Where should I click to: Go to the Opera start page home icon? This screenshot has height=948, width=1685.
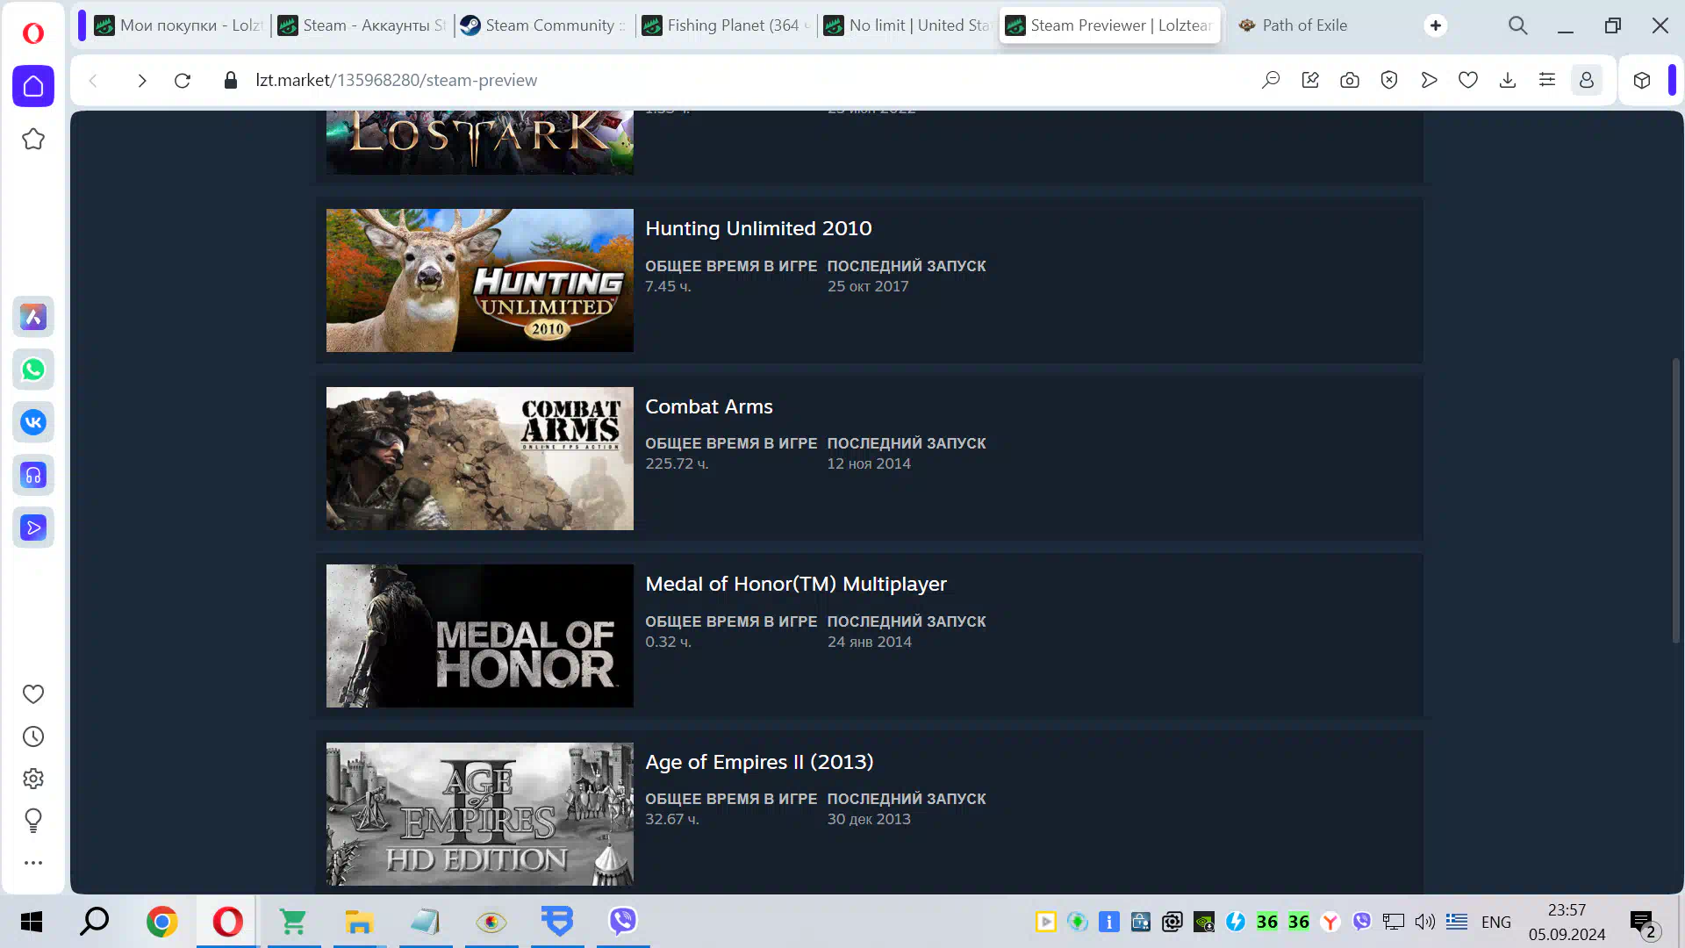pos(33,86)
